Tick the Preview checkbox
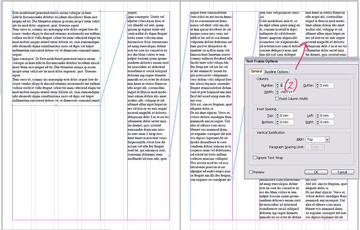Image resolution: width=360 pixels, height=230 pixels. [251, 172]
